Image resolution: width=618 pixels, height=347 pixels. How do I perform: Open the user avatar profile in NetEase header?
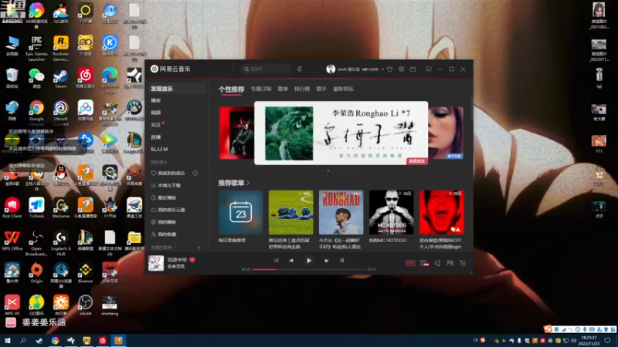point(331,69)
